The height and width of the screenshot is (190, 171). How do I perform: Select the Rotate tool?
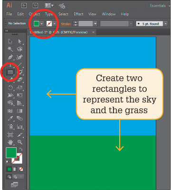[10, 87]
